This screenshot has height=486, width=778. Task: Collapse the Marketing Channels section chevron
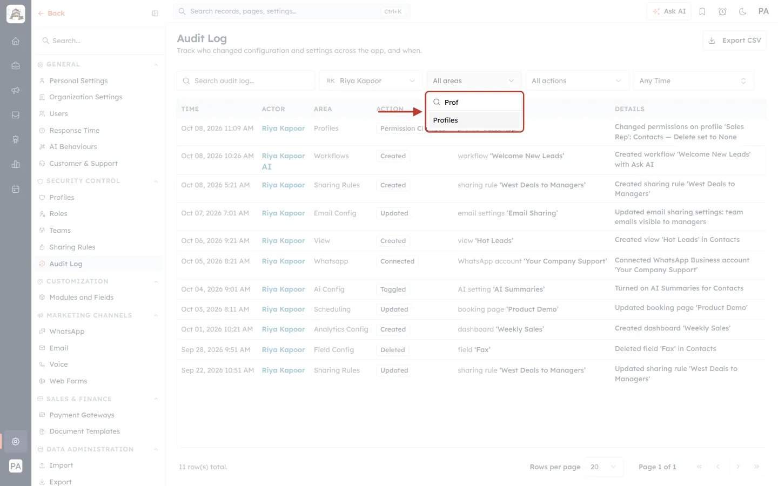pos(156,316)
